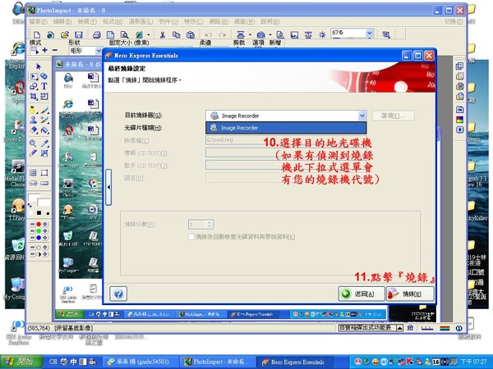Click the plus add-selection mode button
Screen dimensions: 493x369
pyautogui.click(x=45, y=50)
